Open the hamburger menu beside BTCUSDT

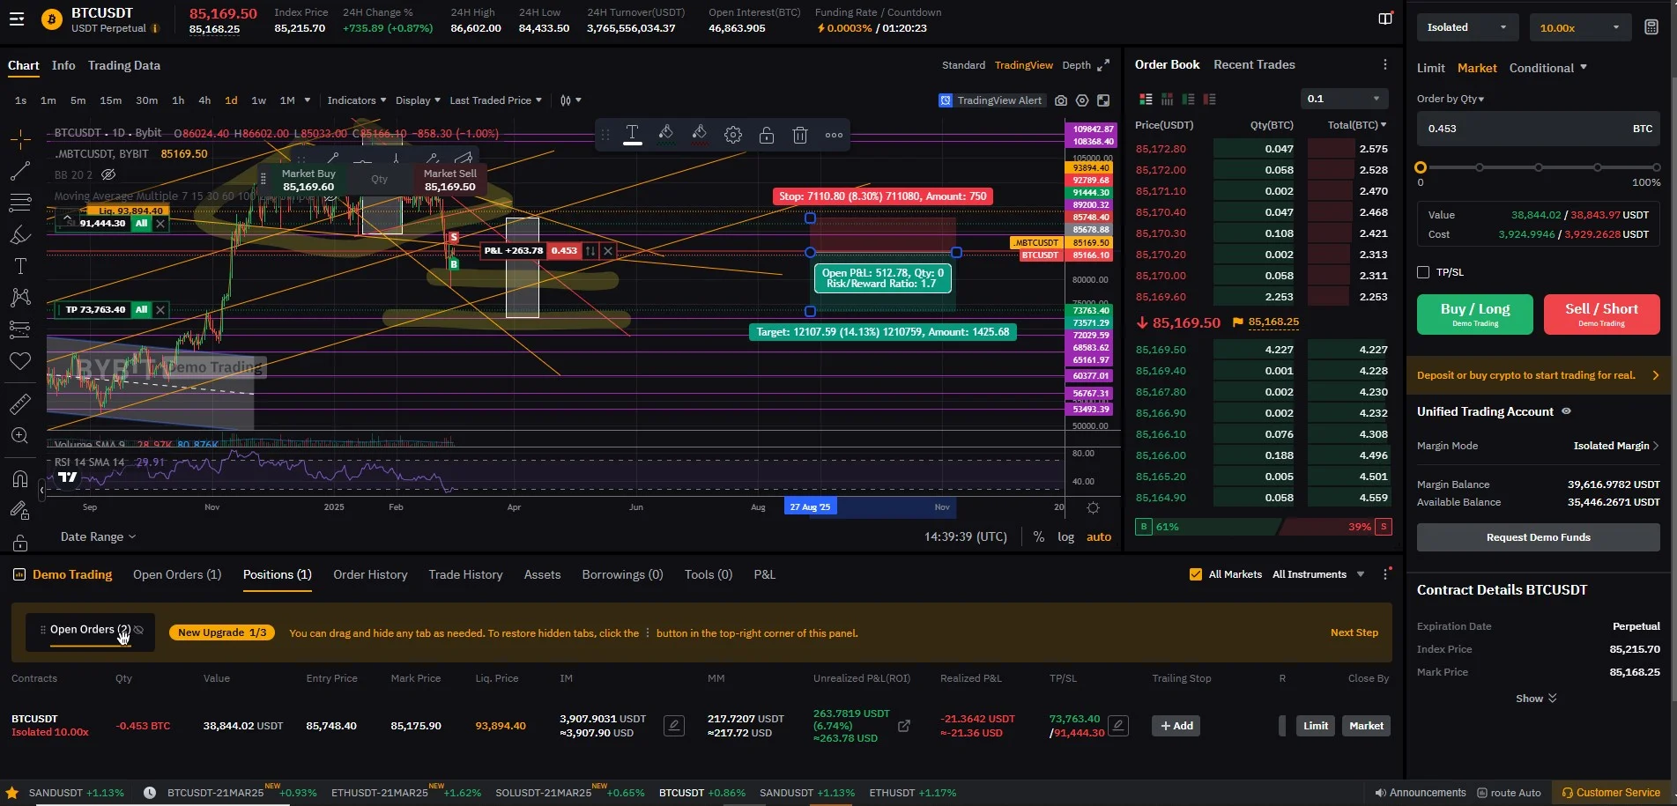coord(17,18)
